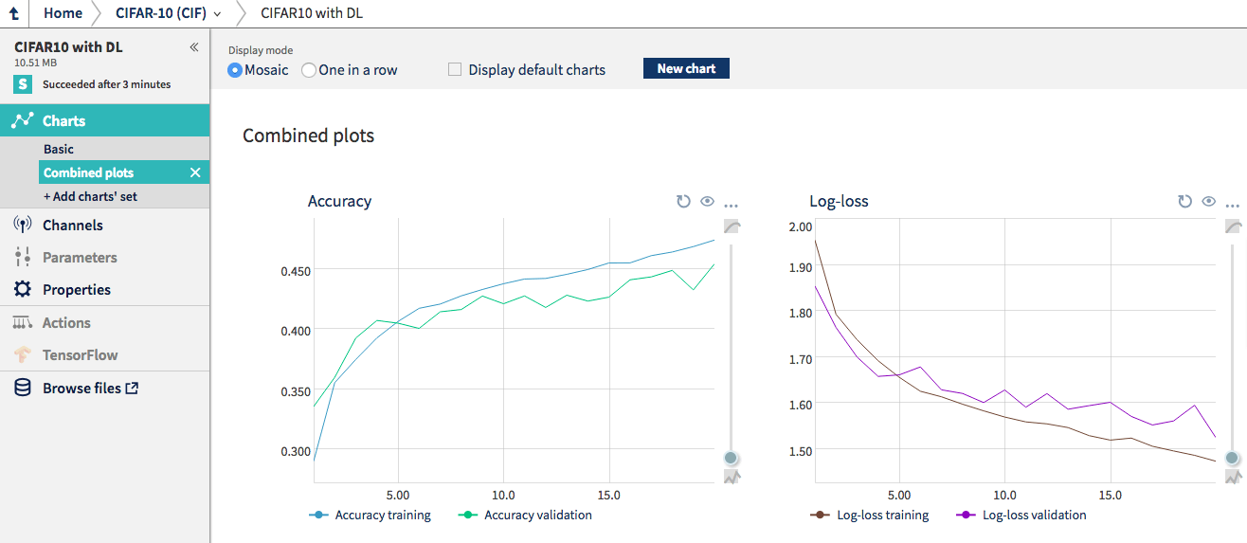This screenshot has width=1247, height=543.
Task: Click the jagged curve icon below Log-loss slider
Action: coord(1232,478)
